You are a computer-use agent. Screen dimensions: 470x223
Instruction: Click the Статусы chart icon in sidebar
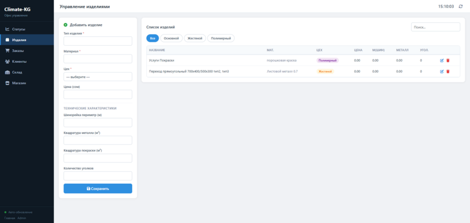tap(7, 29)
